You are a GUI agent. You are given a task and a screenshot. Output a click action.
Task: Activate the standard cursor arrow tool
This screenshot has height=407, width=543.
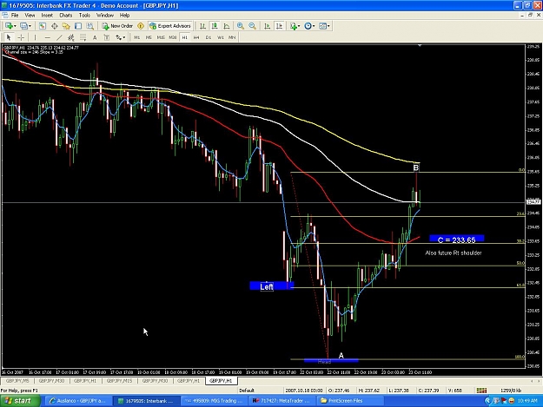coord(9,37)
